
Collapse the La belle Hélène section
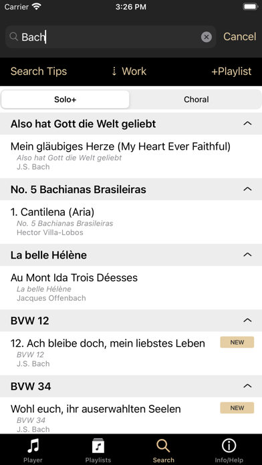[247, 255]
